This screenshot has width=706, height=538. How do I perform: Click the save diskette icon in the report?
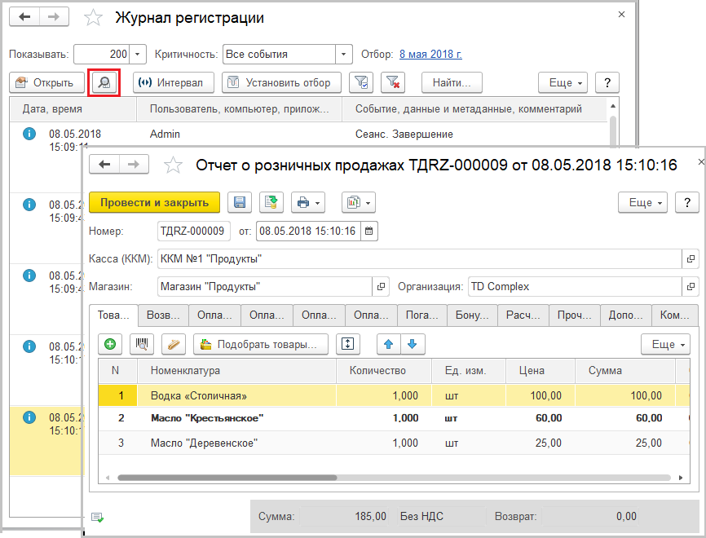click(x=240, y=202)
